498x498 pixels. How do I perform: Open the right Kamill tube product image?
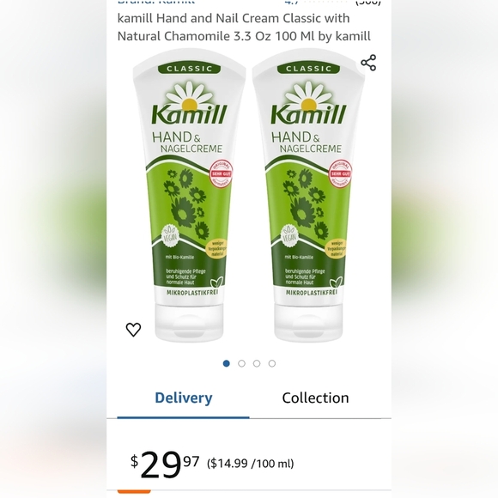308,195
